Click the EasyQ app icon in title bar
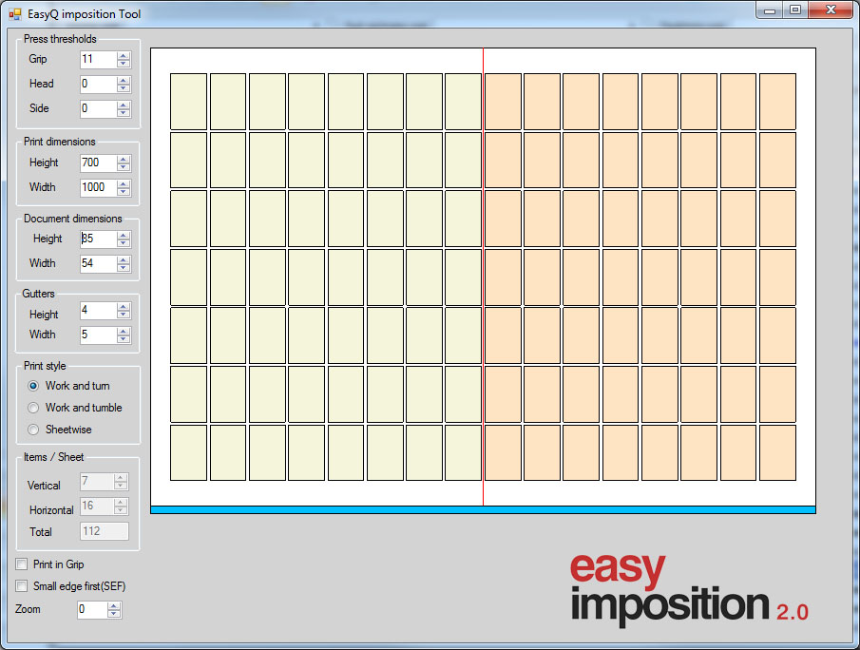This screenshot has height=650, width=860. point(15,13)
